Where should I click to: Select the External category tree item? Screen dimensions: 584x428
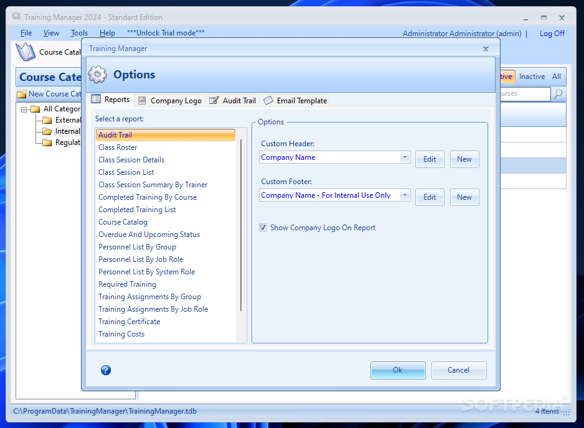coord(68,120)
